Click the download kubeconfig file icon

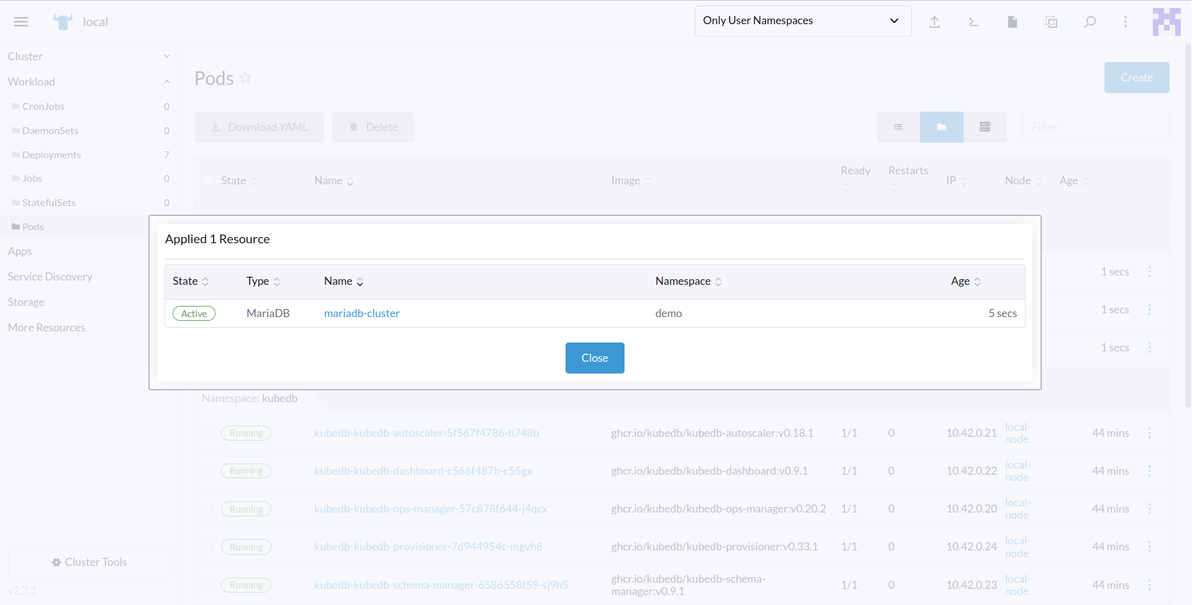(1012, 22)
